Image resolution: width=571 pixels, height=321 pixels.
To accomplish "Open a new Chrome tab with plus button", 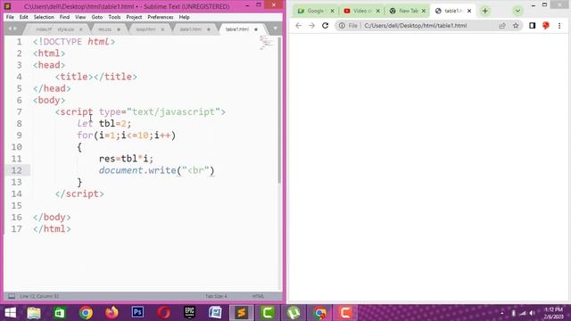I will [x=484, y=11].
